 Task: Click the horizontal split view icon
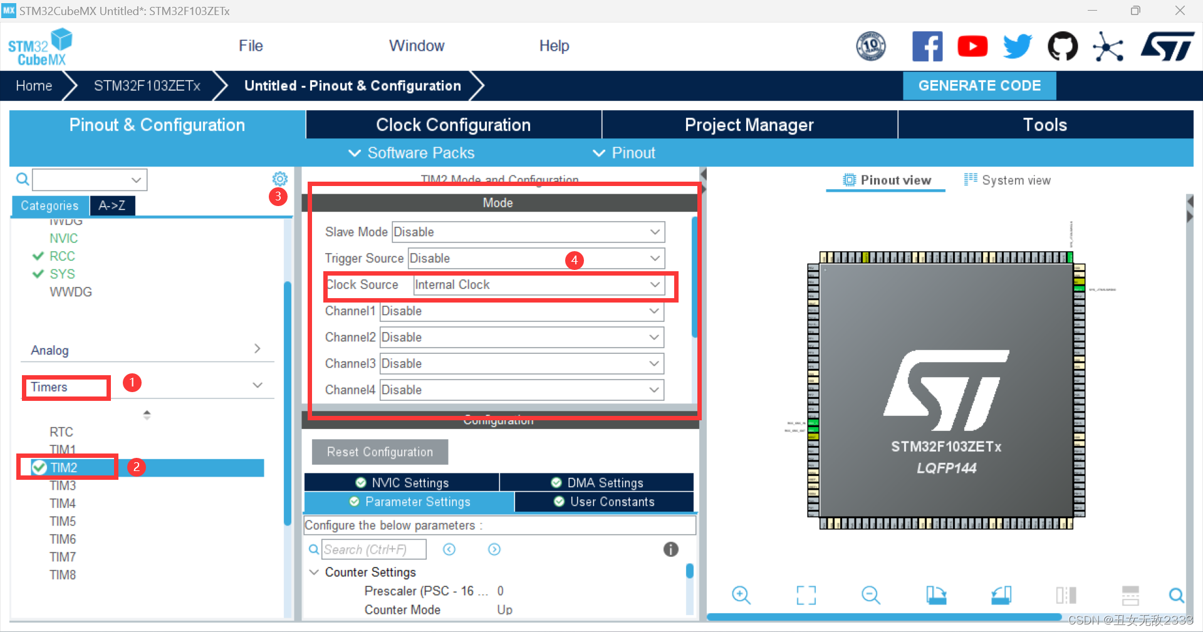point(1131,595)
